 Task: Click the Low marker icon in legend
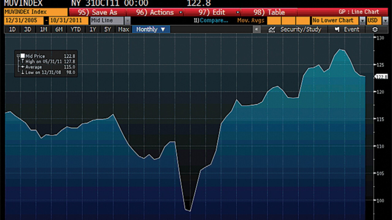23,72
